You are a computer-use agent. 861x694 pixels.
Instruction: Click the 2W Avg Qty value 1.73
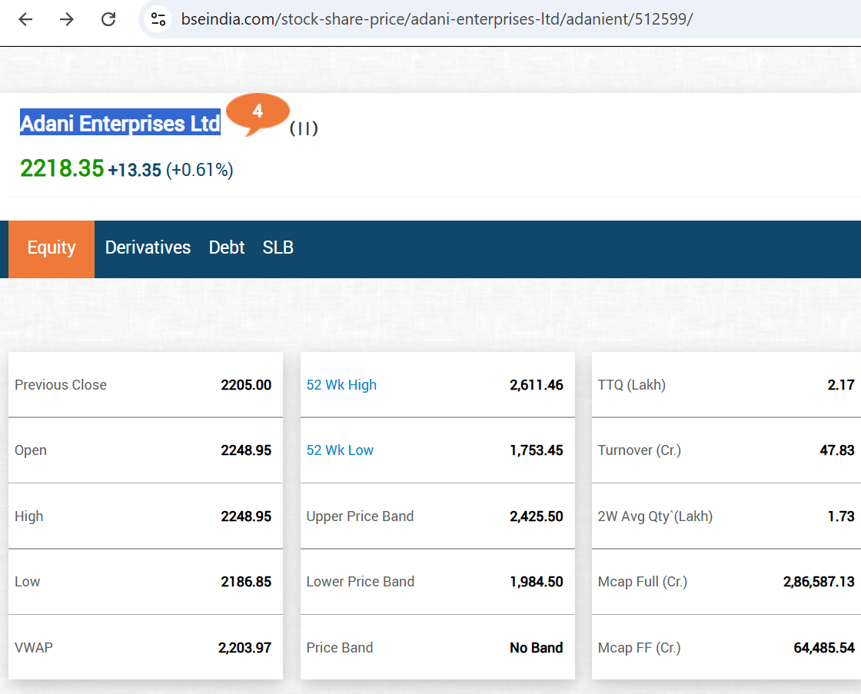coord(841,516)
